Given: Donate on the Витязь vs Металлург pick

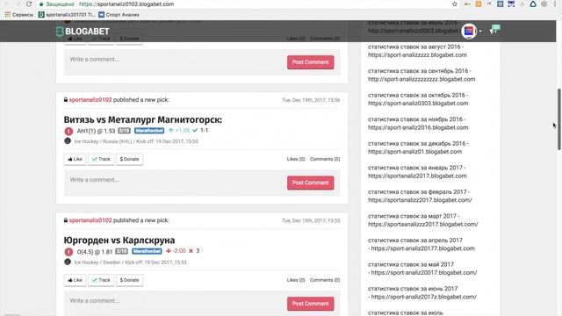Looking at the screenshot, I should tap(129, 159).
